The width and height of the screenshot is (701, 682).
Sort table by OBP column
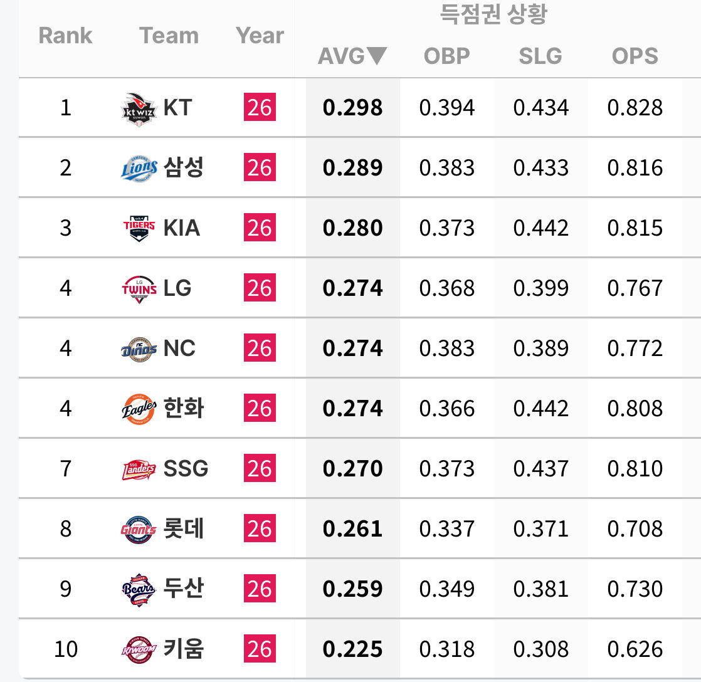[446, 56]
